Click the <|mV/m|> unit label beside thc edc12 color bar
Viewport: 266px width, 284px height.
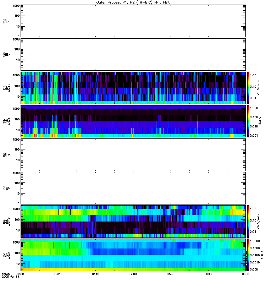(x=259, y=222)
